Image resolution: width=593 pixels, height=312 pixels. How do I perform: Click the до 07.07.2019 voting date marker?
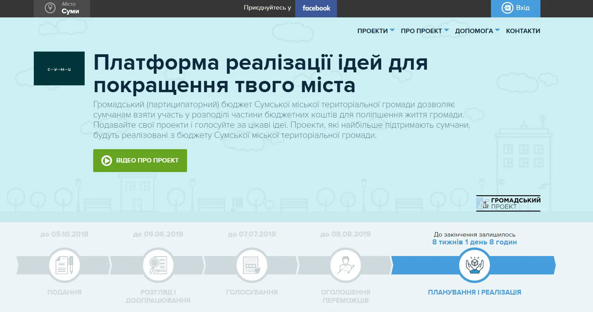pyautogui.click(x=252, y=234)
